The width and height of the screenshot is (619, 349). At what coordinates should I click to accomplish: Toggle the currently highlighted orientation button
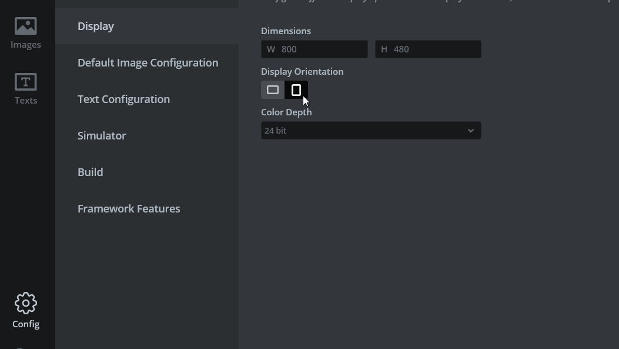point(296,89)
